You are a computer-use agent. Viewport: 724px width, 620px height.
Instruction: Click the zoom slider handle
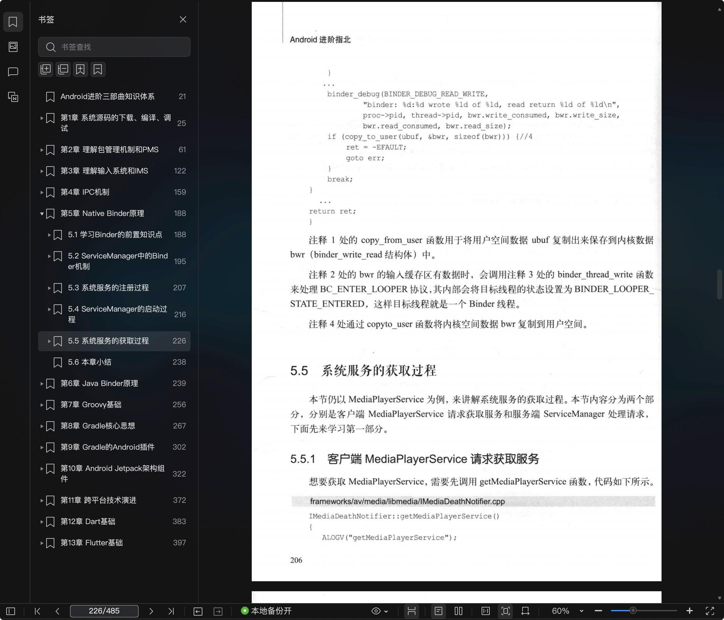(x=633, y=611)
